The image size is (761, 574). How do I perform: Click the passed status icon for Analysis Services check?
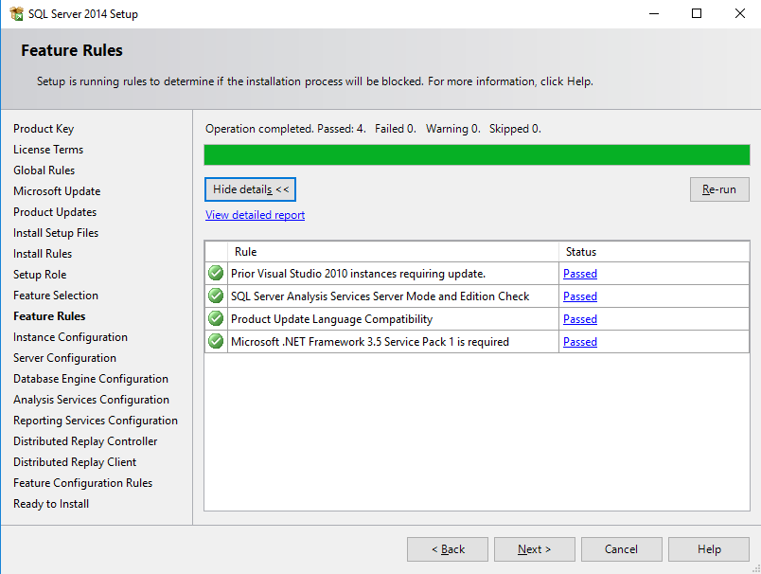pos(215,296)
